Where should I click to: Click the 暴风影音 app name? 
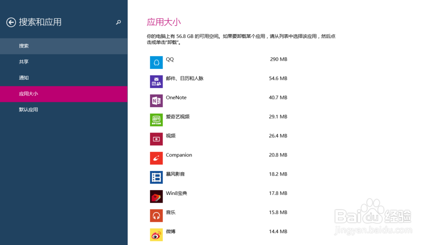click(175, 174)
